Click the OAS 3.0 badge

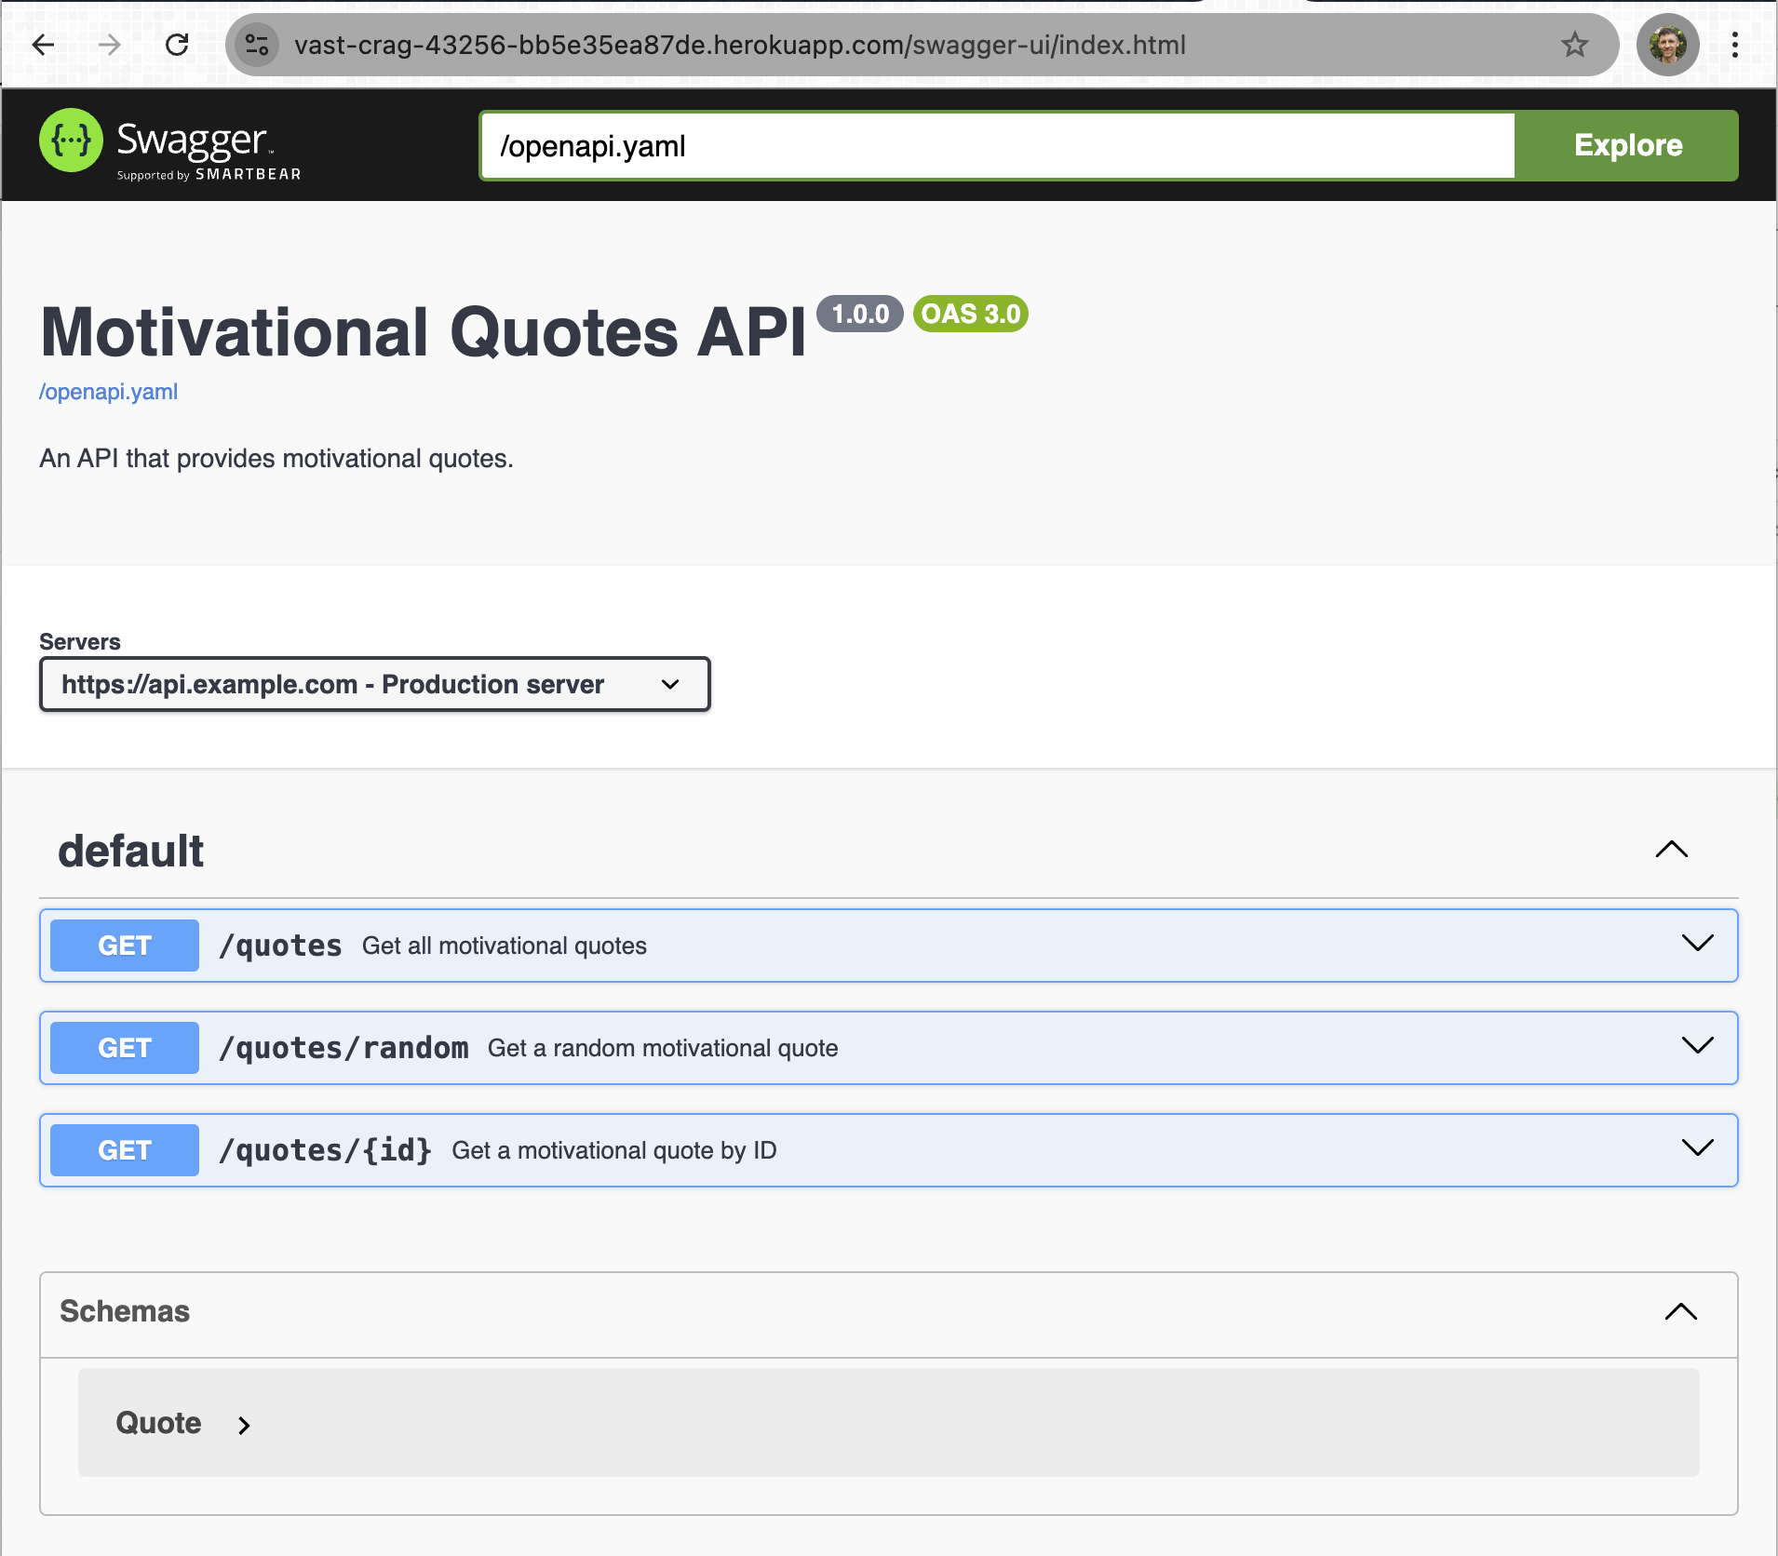(971, 314)
